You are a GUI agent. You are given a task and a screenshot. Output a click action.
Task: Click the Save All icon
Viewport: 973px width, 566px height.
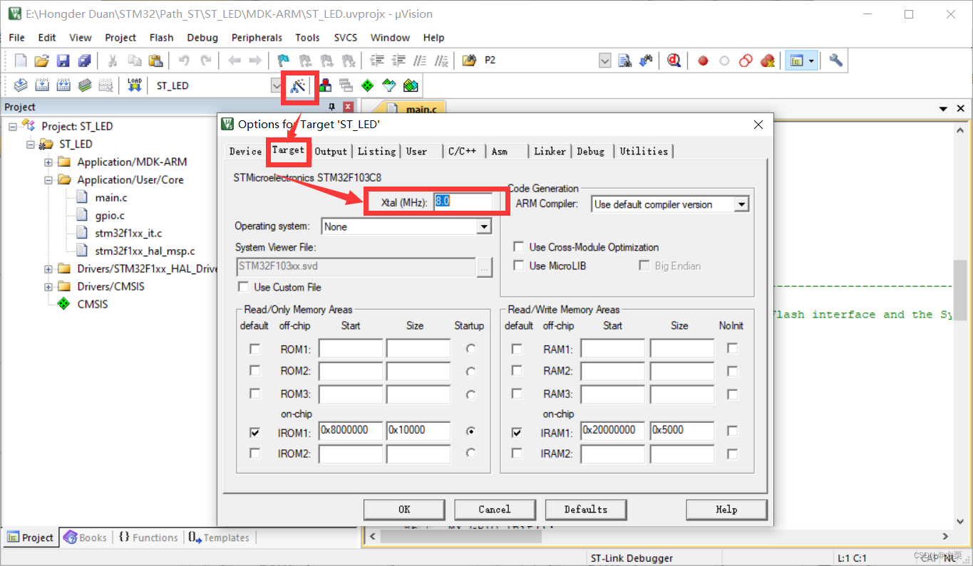pyautogui.click(x=85, y=61)
